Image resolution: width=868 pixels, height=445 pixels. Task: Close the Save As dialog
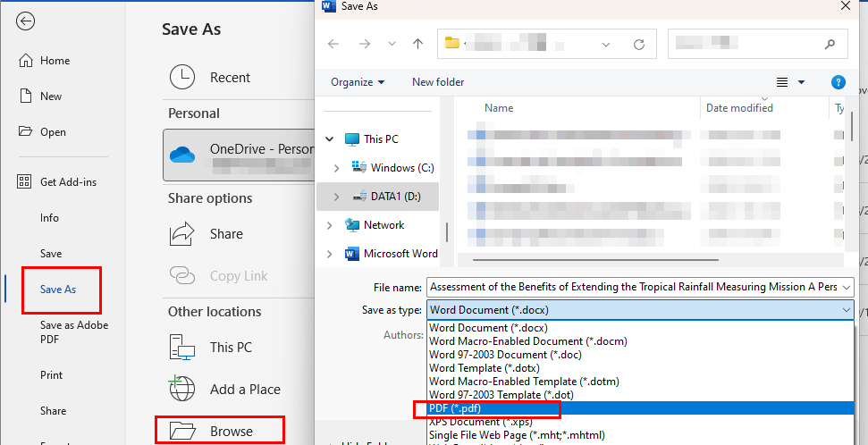(846, 6)
